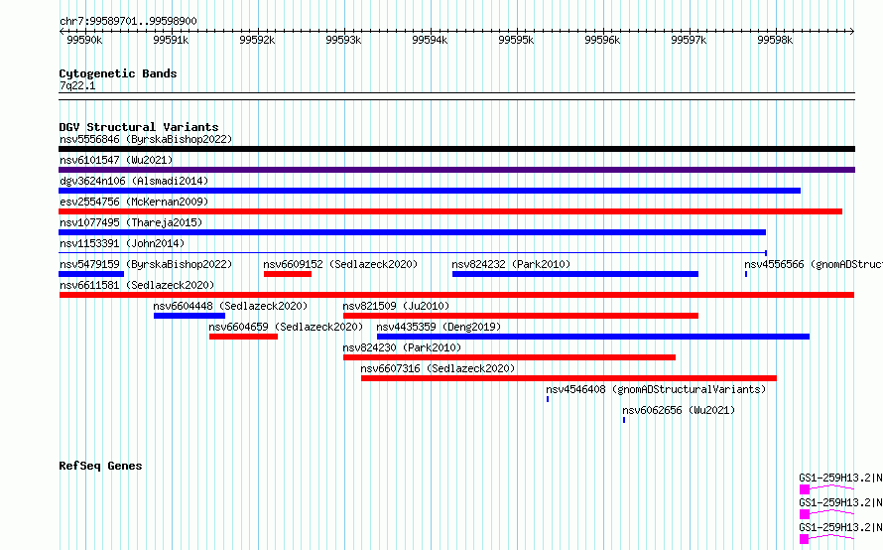This screenshot has width=883, height=550.
Task: Click the 99590k ruler tick label
Action: [x=84, y=40]
